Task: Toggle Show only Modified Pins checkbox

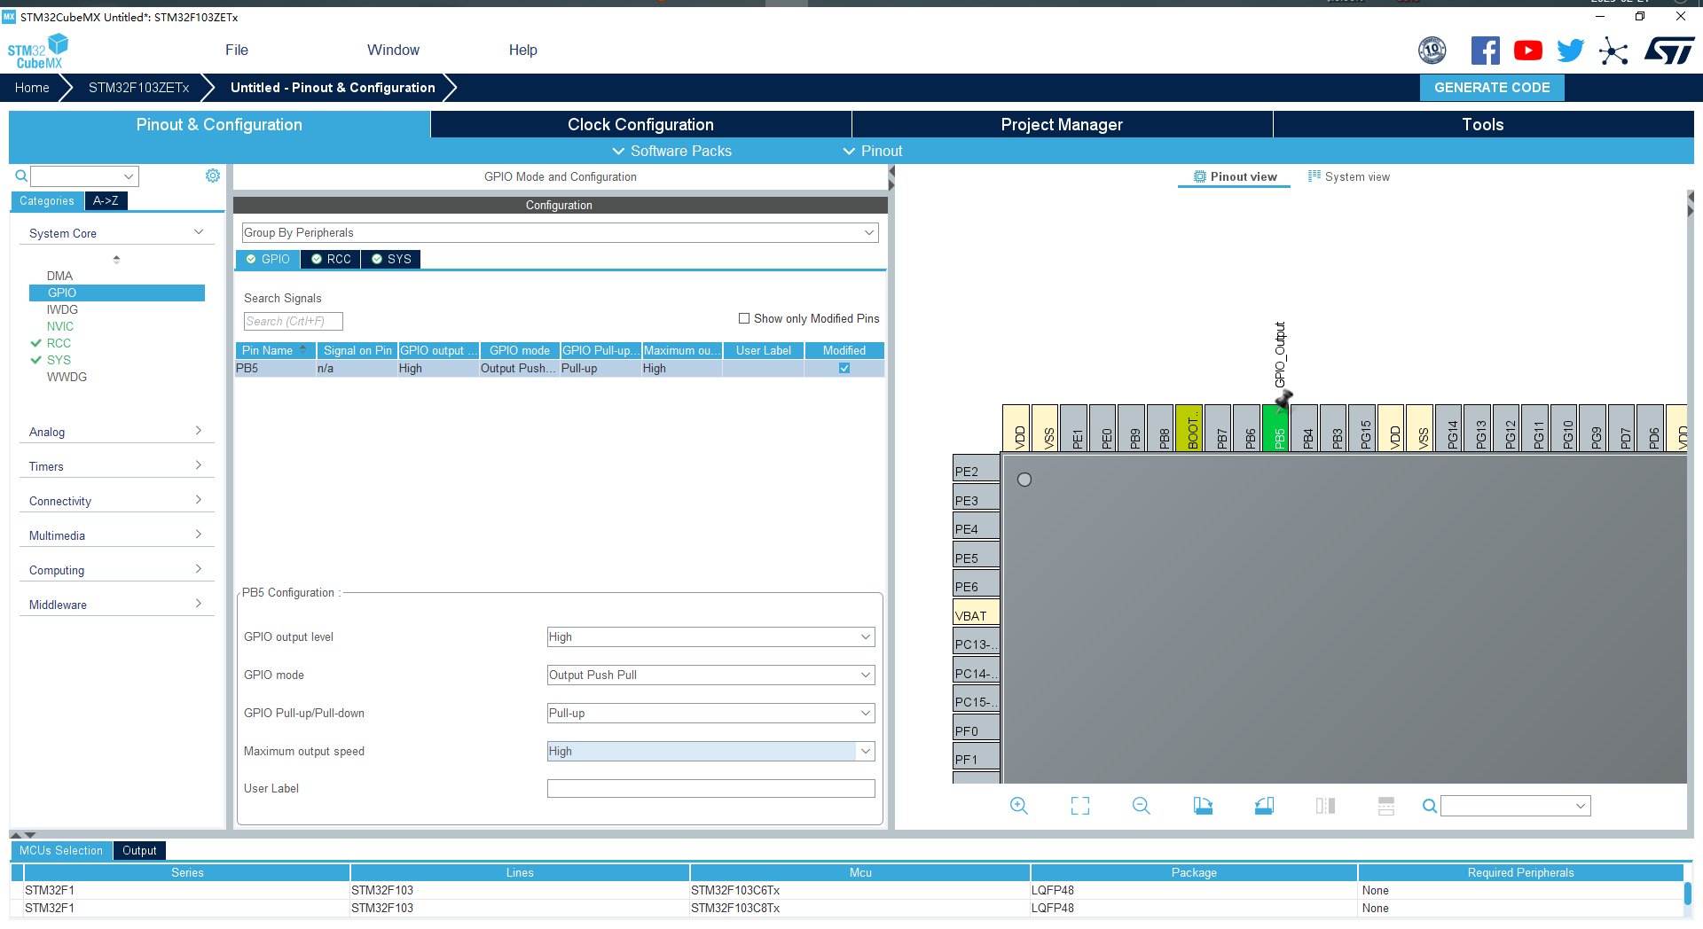Action: (744, 318)
